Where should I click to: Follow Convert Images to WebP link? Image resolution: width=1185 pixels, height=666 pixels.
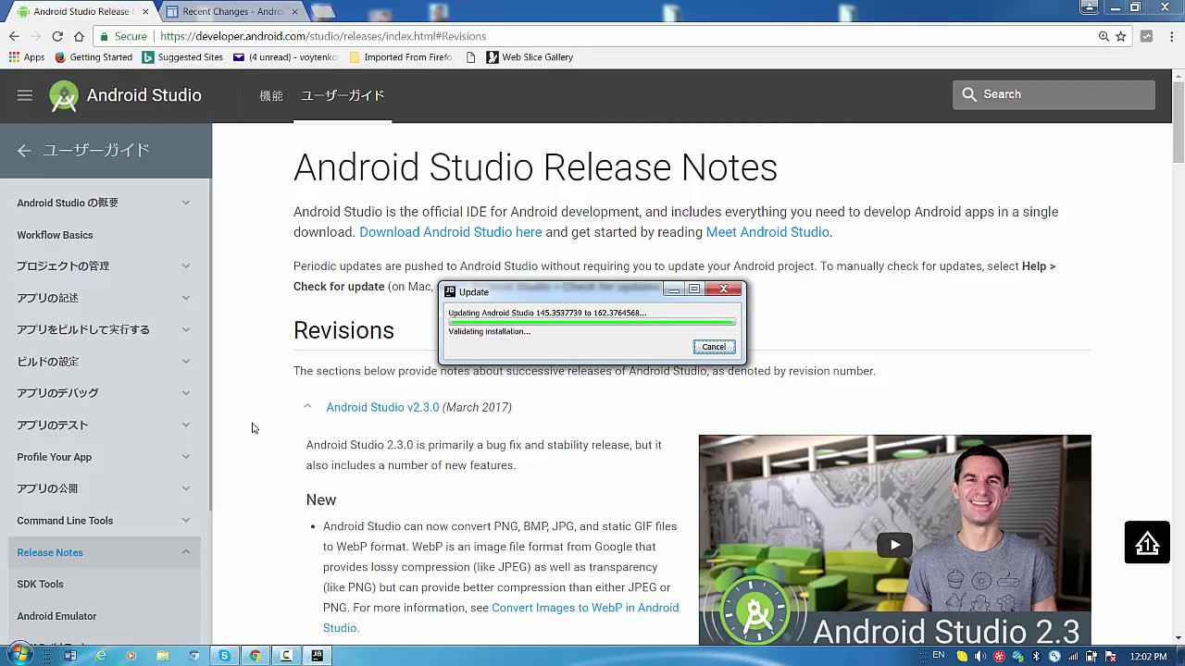tap(501, 618)
